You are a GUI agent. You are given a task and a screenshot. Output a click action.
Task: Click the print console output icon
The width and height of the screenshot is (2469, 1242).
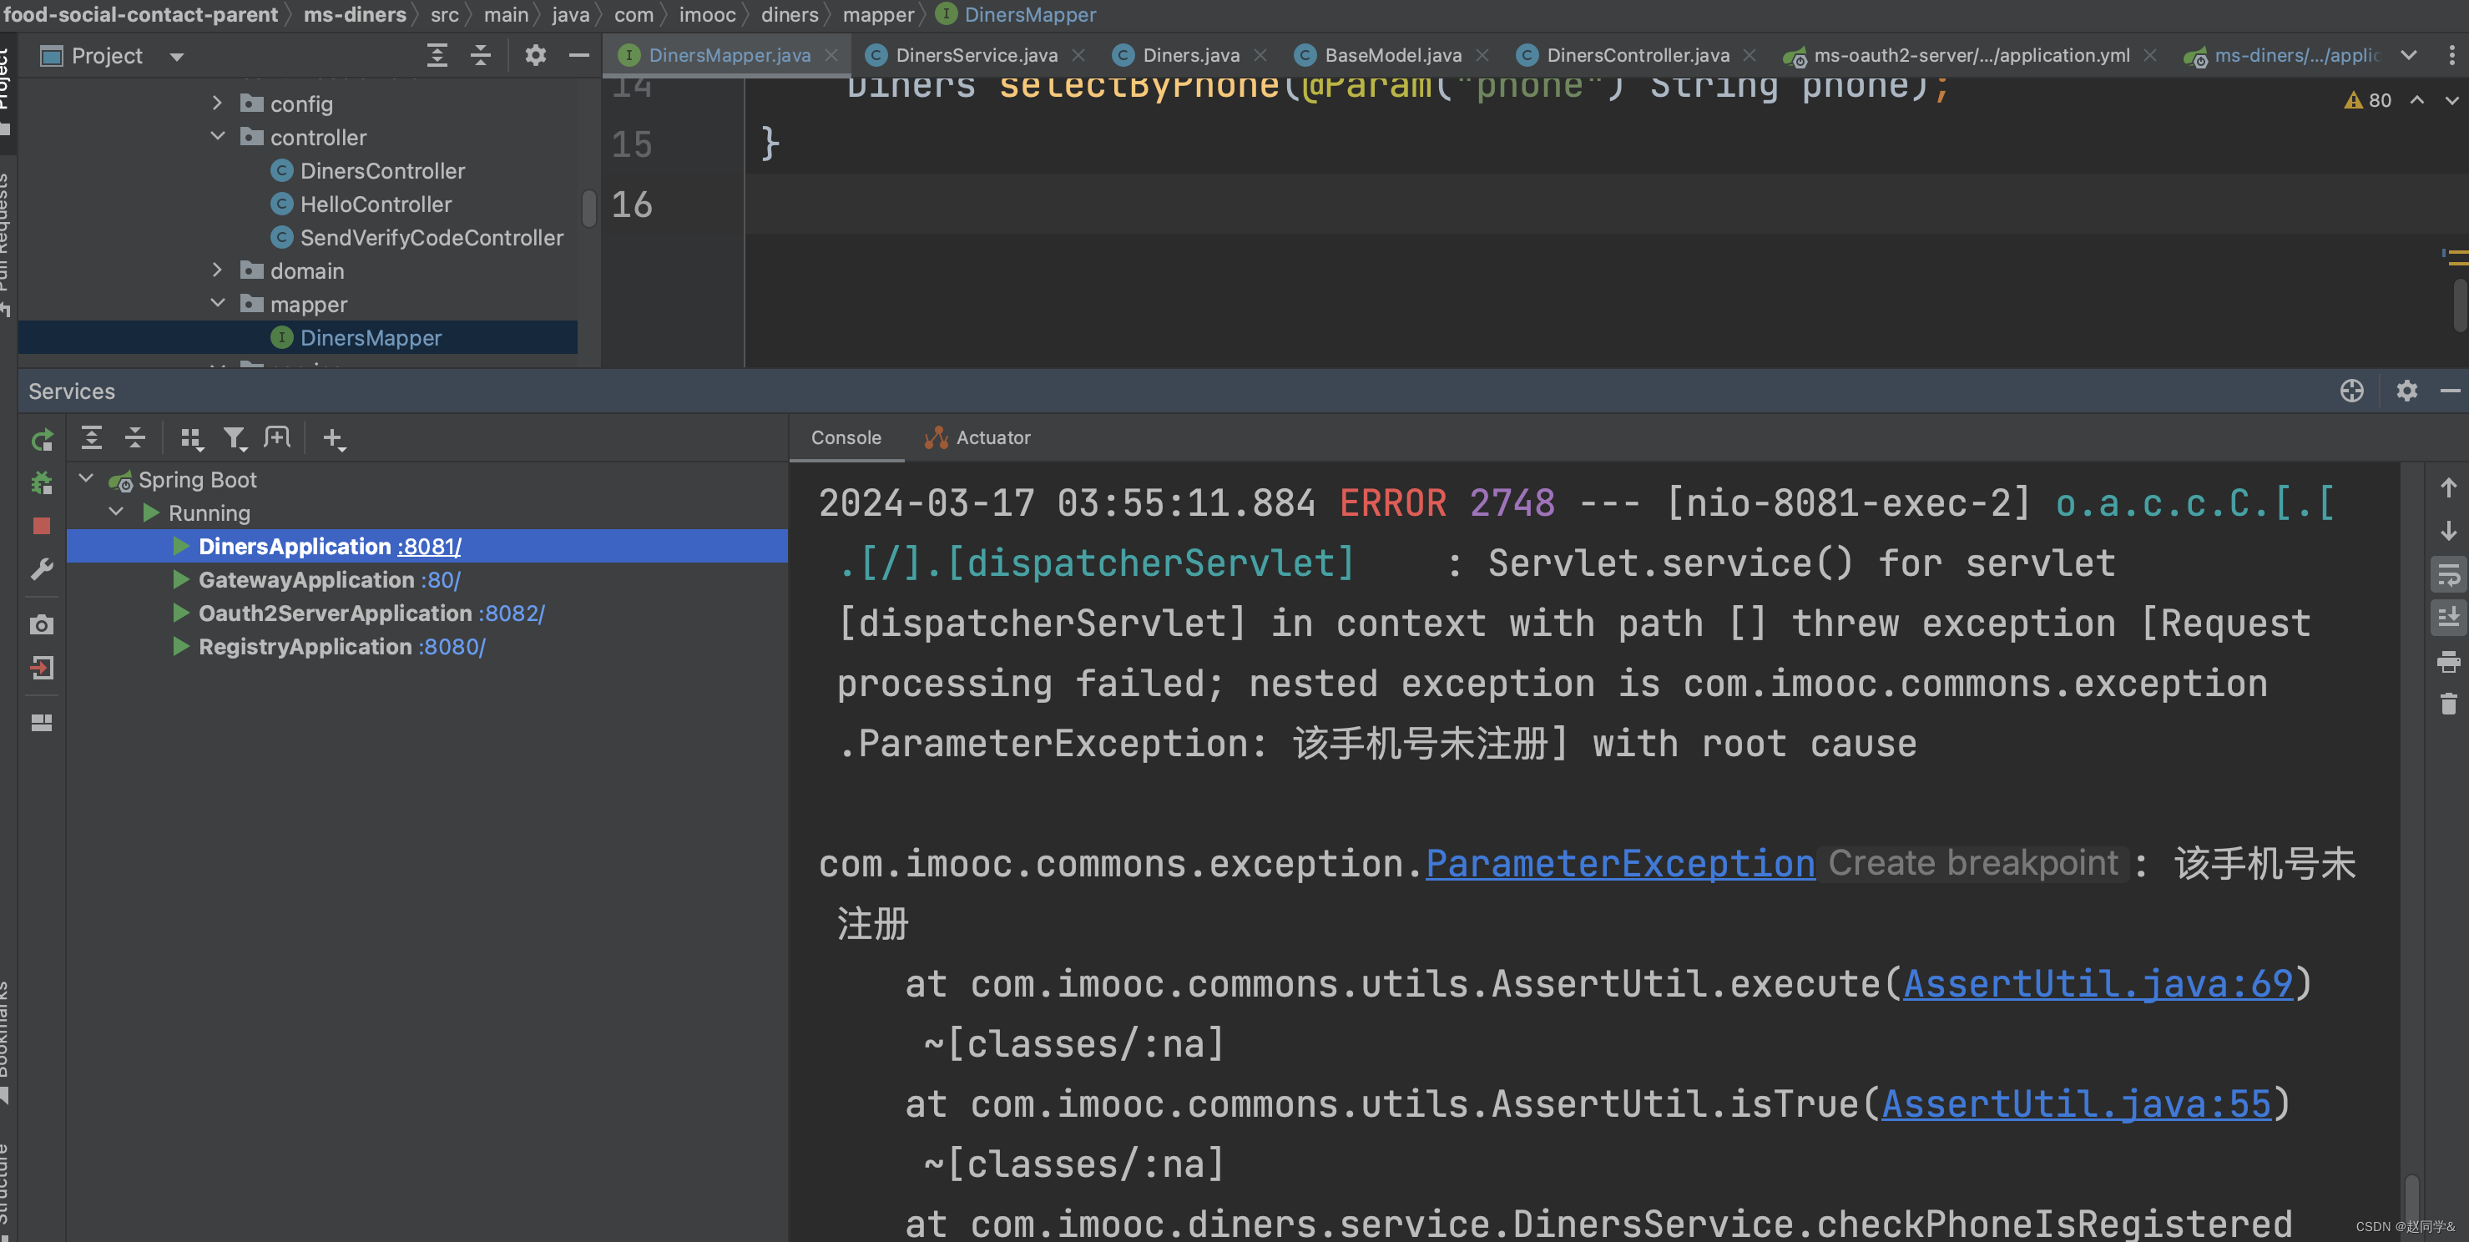point(2448,661)
